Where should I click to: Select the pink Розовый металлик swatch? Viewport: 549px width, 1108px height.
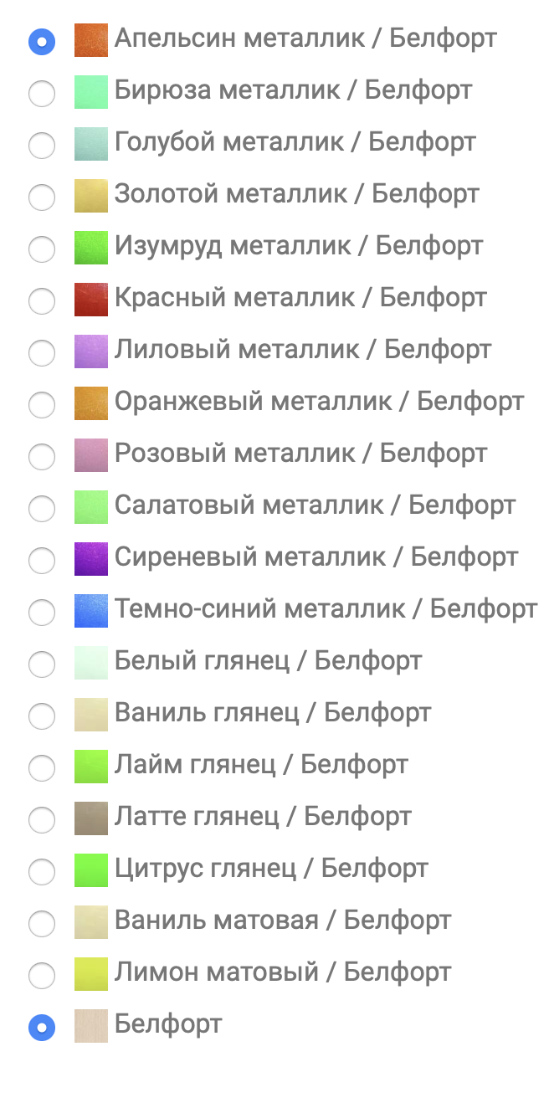pos(91,455)
